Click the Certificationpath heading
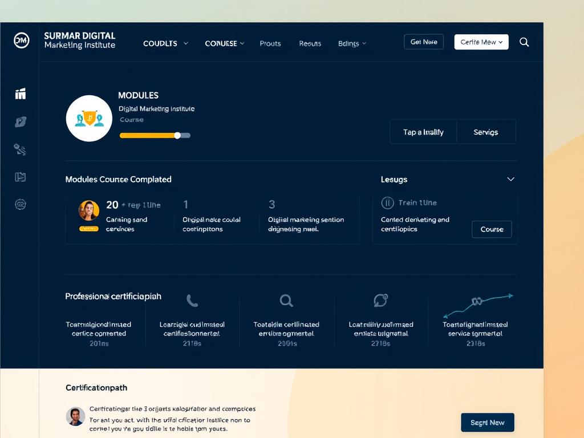This screenshot has height=438, width=584. pyautogui.click(x=96, y=388)
